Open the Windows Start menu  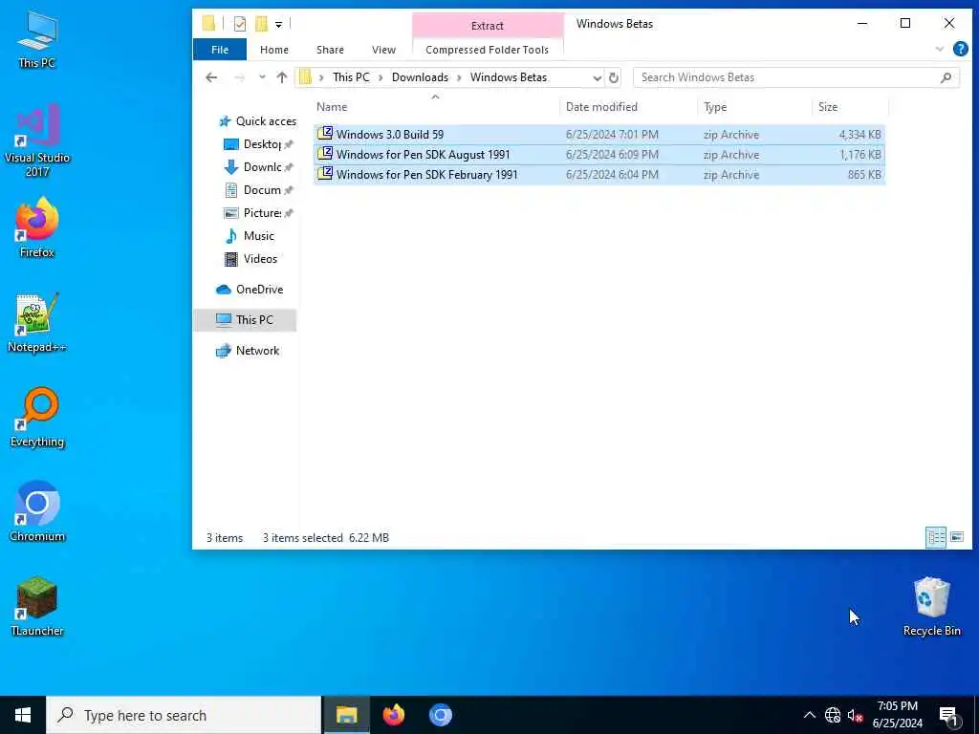(23, 715)
